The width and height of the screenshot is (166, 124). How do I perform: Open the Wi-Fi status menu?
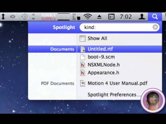(x=88, y=17)
